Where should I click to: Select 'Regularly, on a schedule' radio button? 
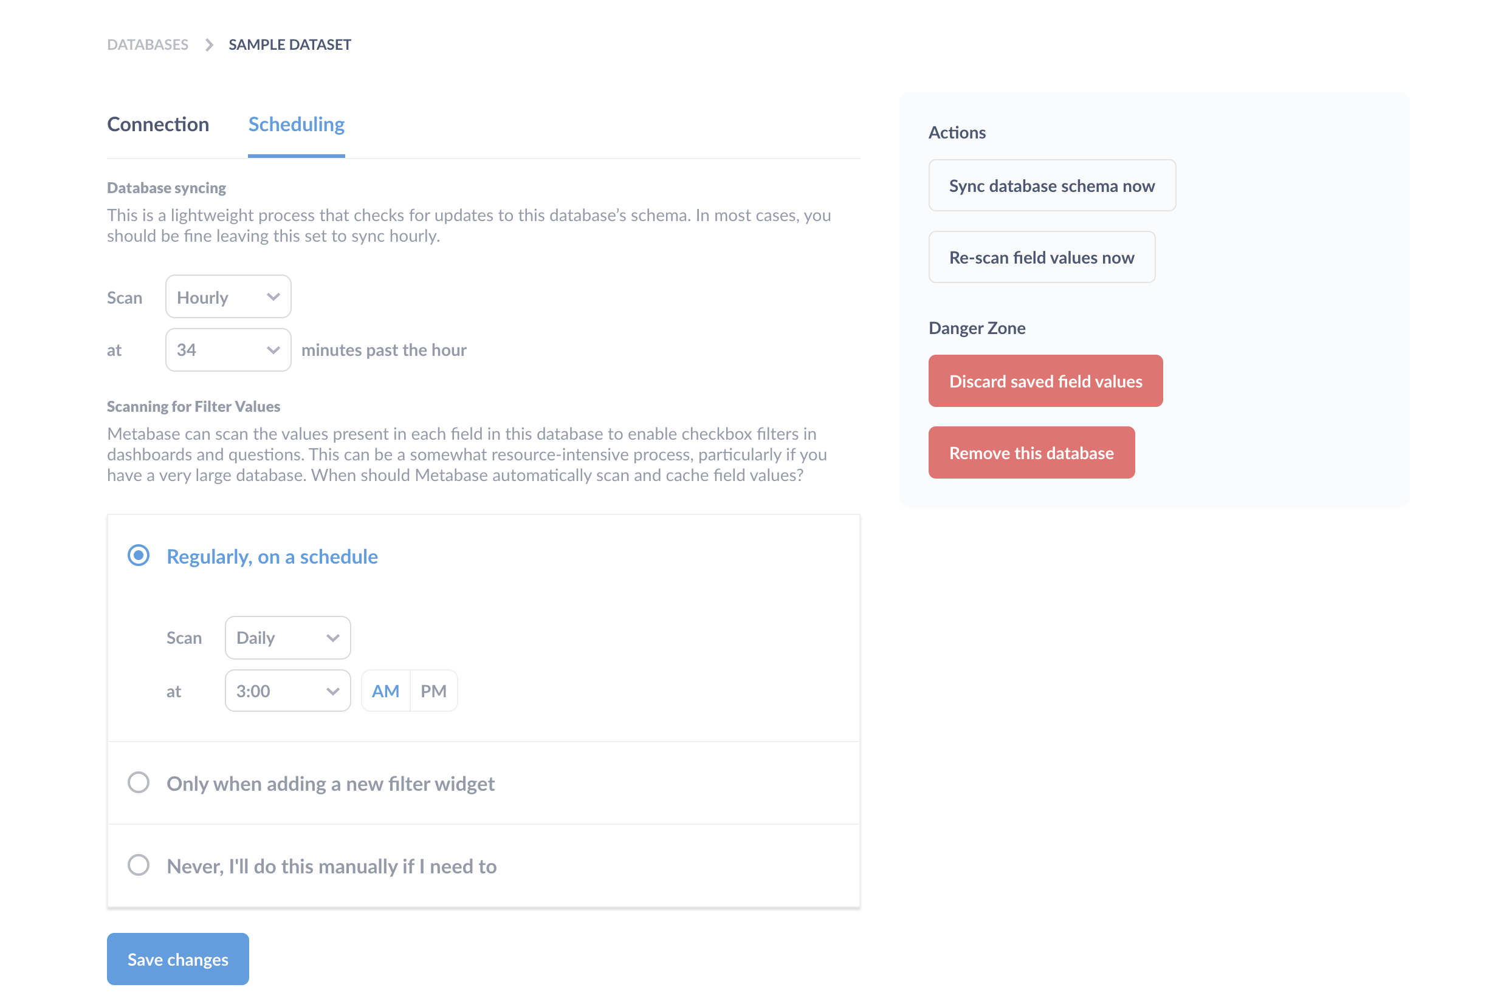coord(139,555)
